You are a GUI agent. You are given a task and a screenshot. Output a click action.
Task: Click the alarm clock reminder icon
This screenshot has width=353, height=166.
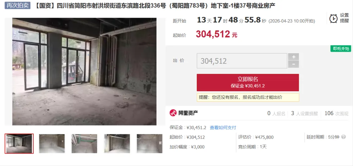(333, 18)
